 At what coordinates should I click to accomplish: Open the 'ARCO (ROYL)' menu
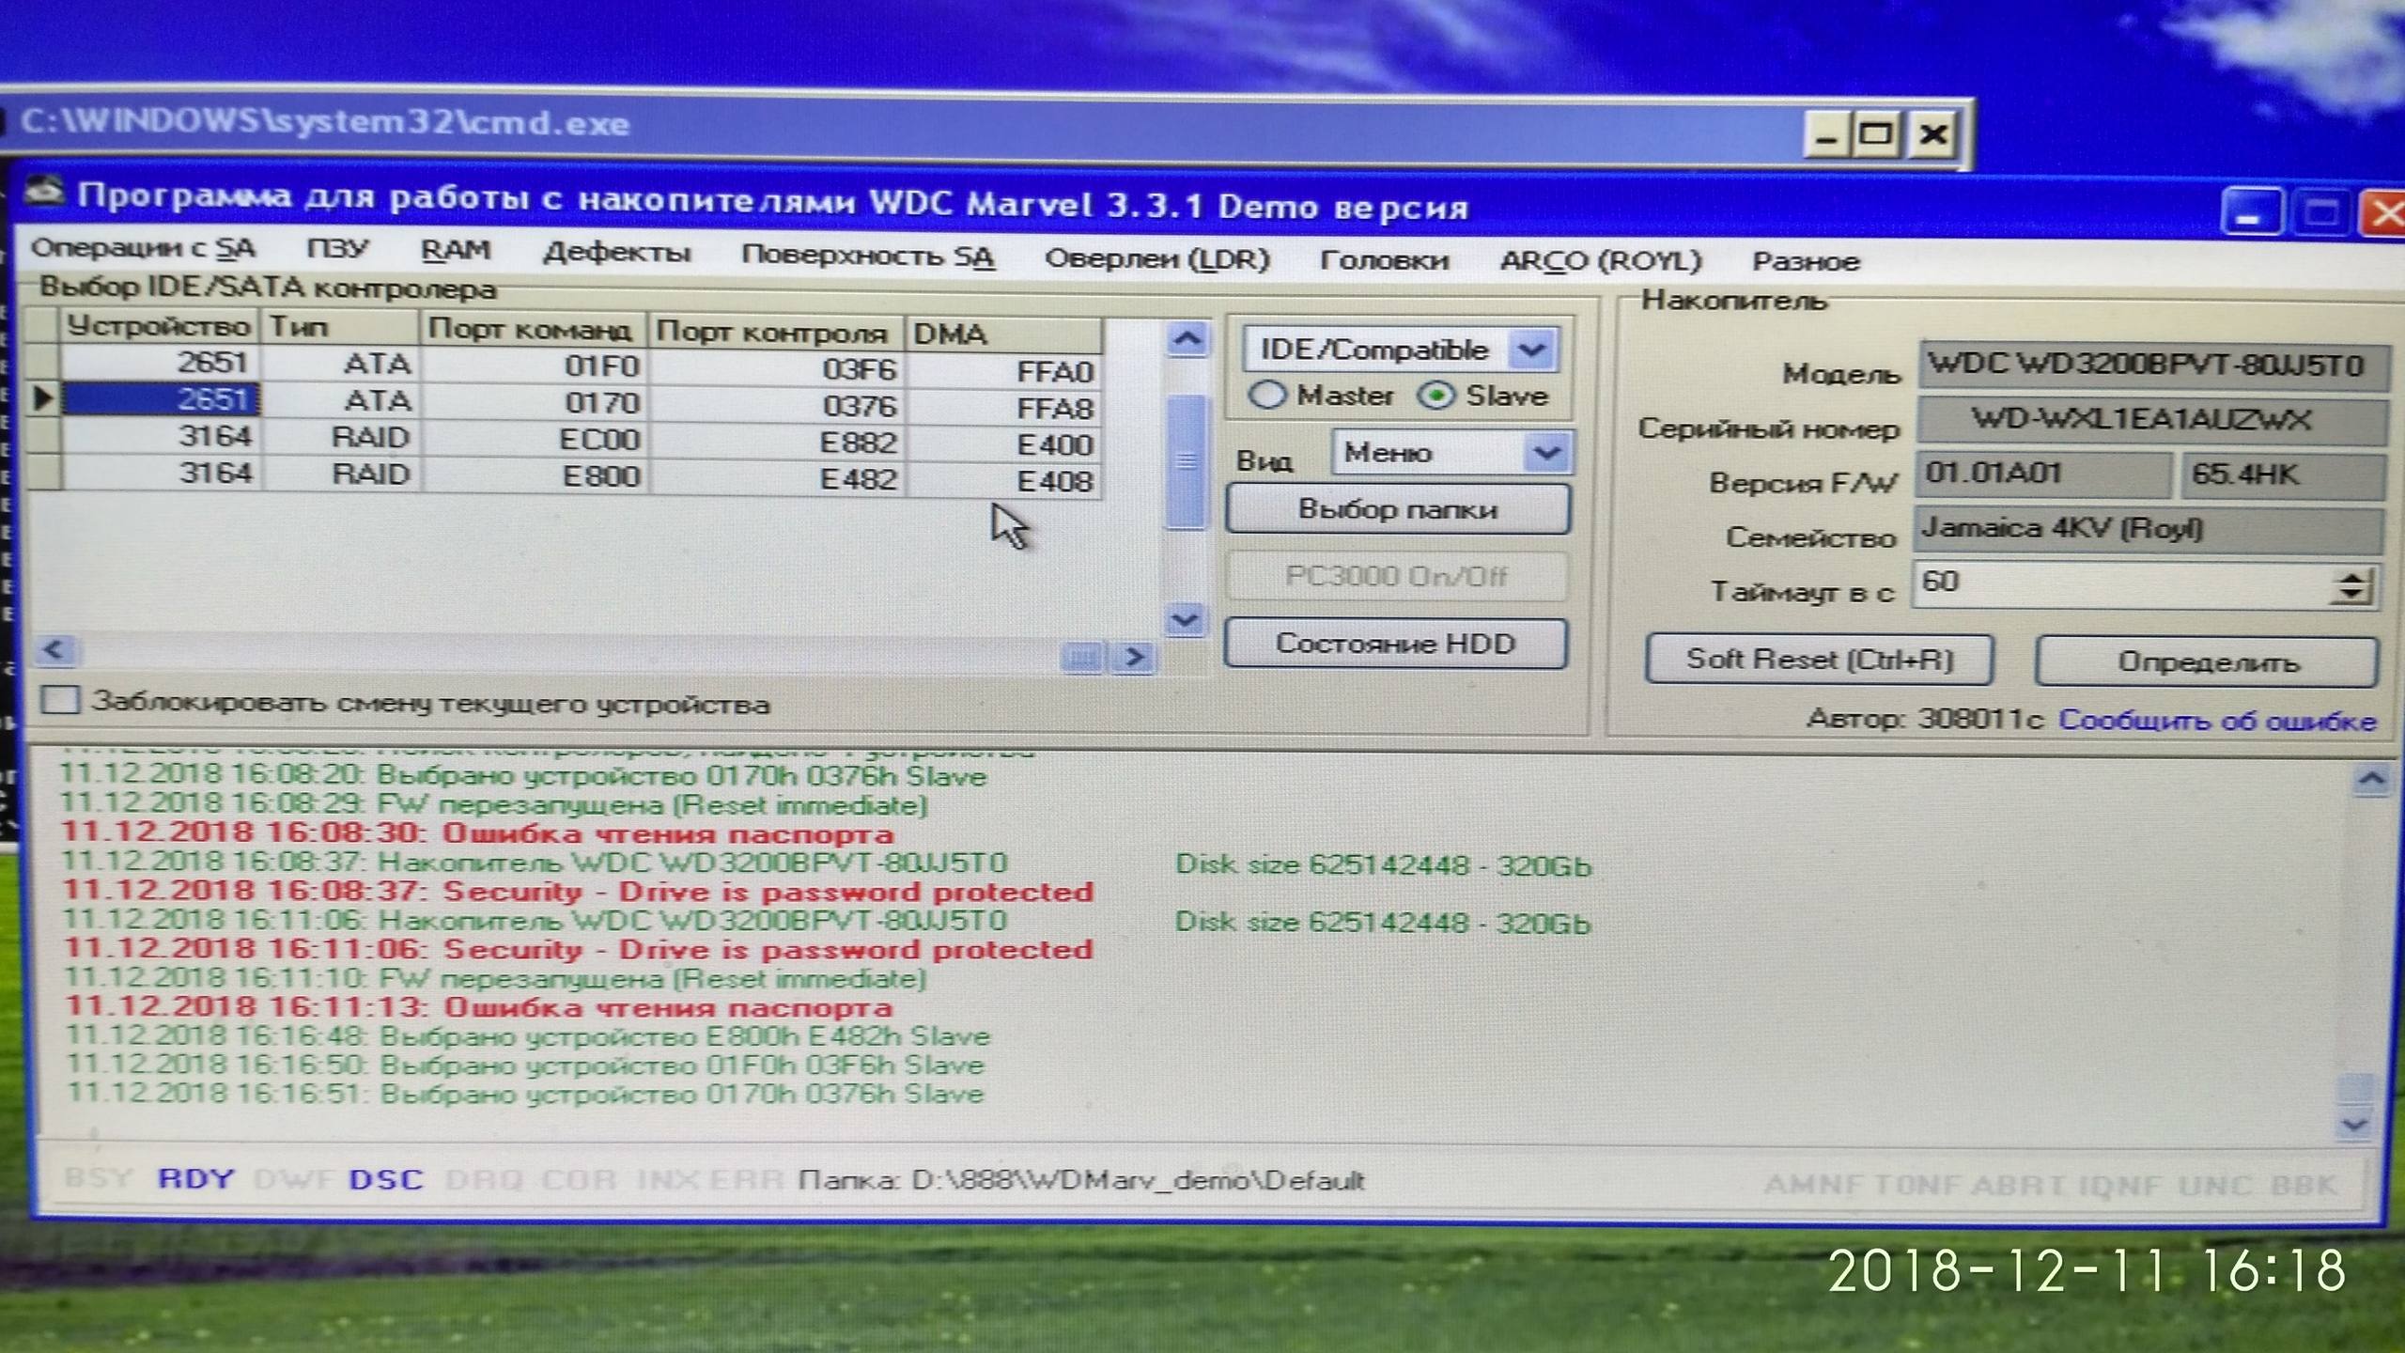[1600, 260]
